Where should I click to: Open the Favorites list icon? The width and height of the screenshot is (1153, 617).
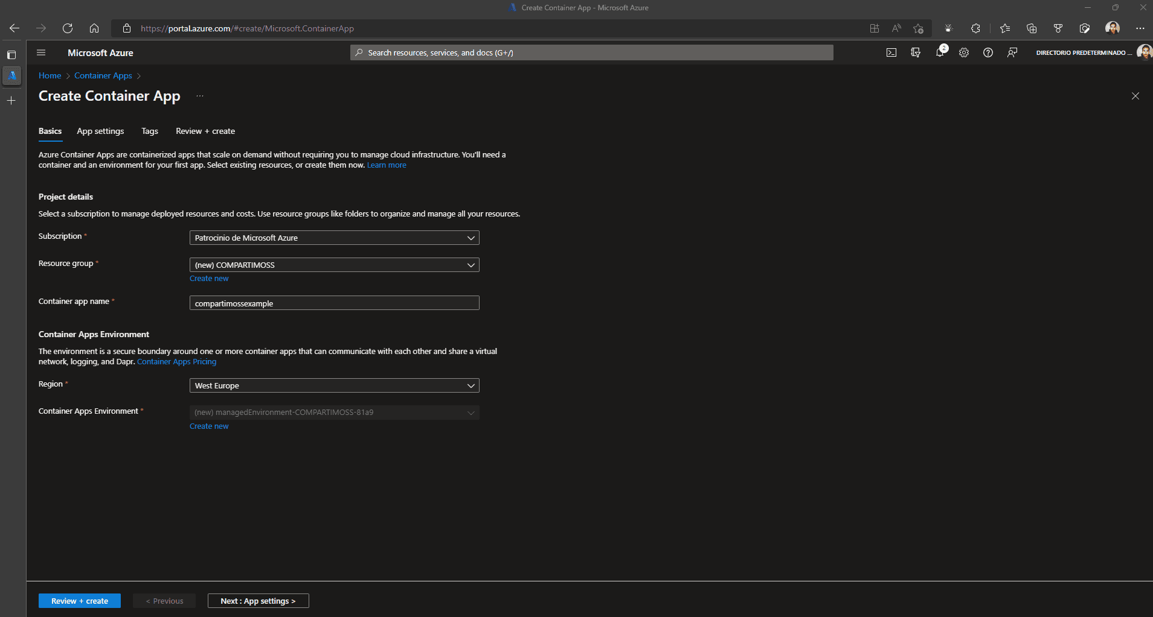coord(1005,28)
